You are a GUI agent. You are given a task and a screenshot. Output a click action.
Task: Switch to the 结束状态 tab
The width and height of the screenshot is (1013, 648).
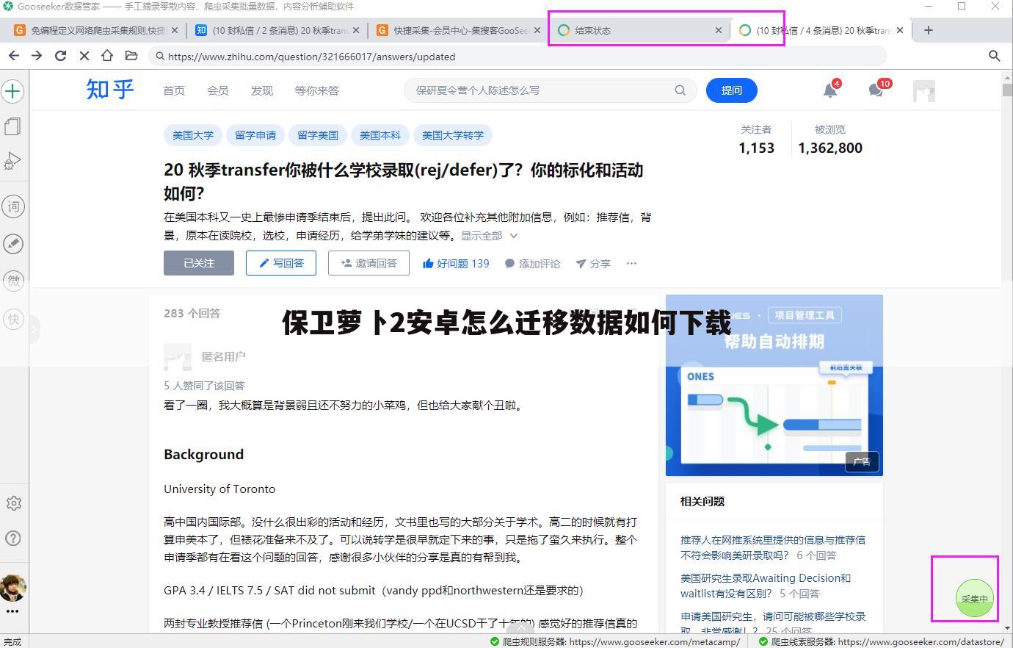point(639,30)
